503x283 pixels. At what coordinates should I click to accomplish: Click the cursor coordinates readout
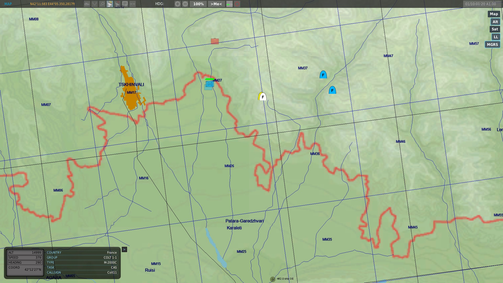point(52,4)
